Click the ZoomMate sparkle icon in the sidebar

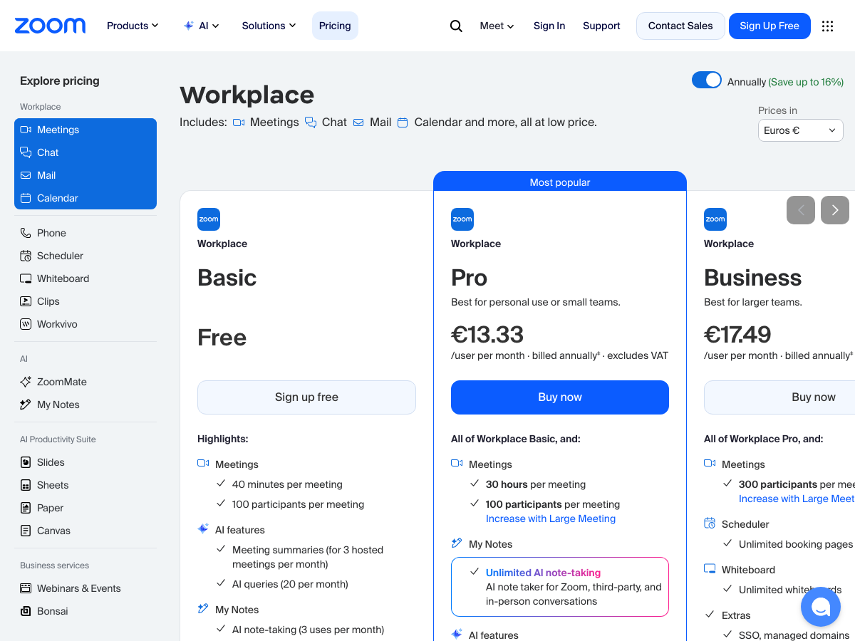[x=26, y=382]
